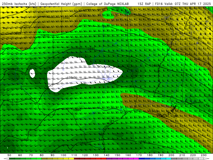Viewport: 213px width, 160px height.
Task: Select the 160 color scale label
Action: pyautogui.click(x=128, y=155)
